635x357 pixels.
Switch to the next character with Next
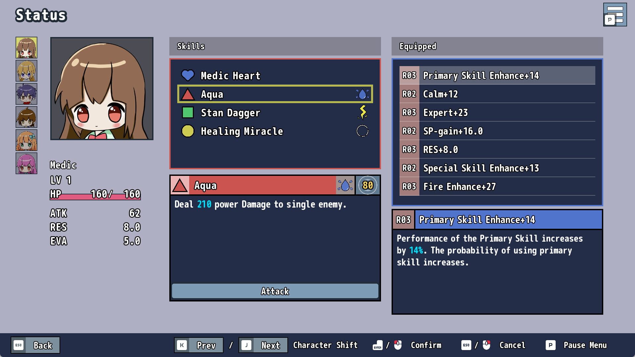[x=271, y=345]
